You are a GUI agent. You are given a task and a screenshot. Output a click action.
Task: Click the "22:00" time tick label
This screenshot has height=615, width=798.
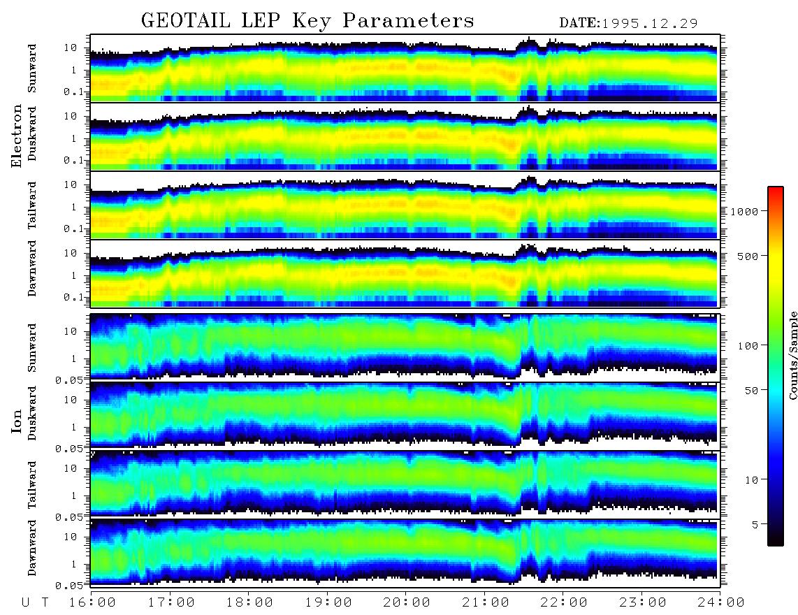(564, 602)
